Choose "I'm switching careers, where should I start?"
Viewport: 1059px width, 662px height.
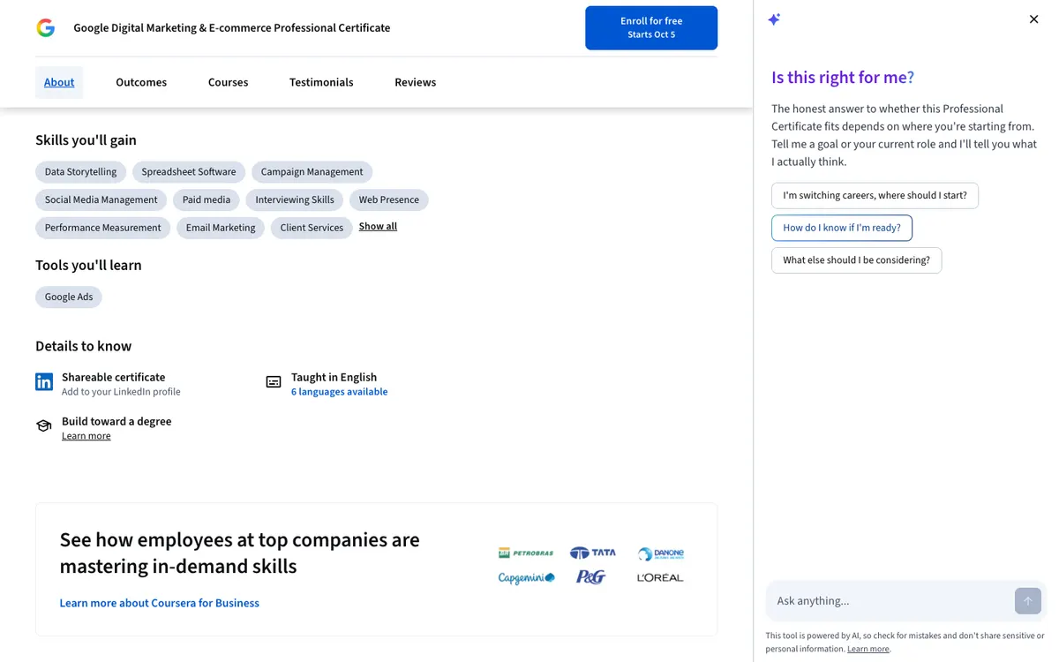coord(875,195)
